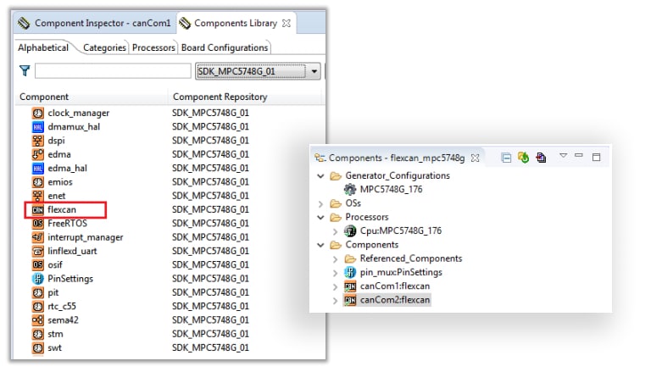Click the canCom1:flexcan CAN icon

click(350, 286)
